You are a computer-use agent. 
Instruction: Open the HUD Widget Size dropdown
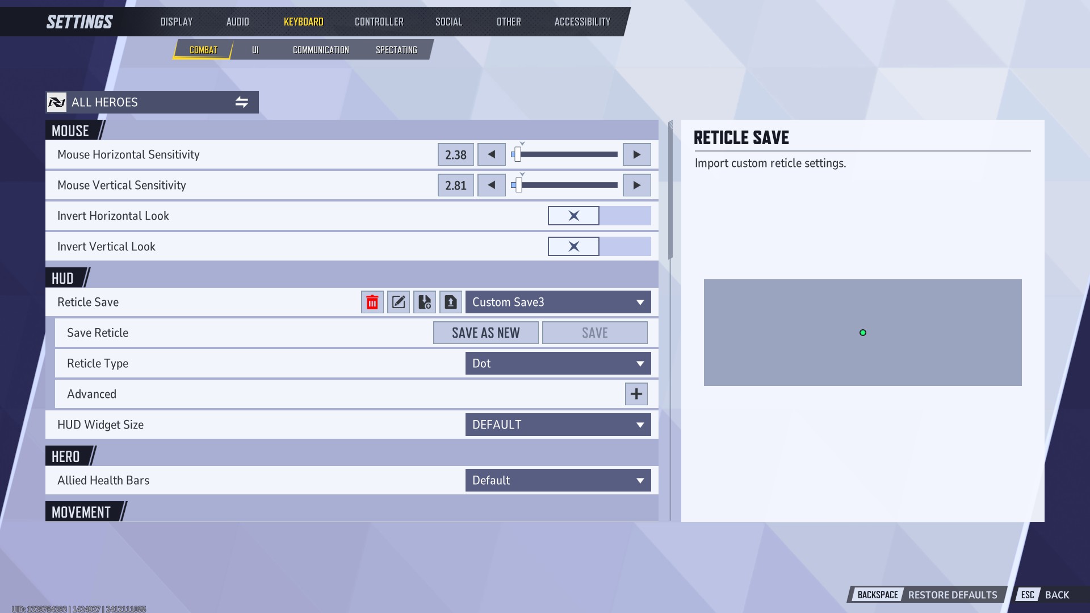pyautogui.click(x=557, y=425)
